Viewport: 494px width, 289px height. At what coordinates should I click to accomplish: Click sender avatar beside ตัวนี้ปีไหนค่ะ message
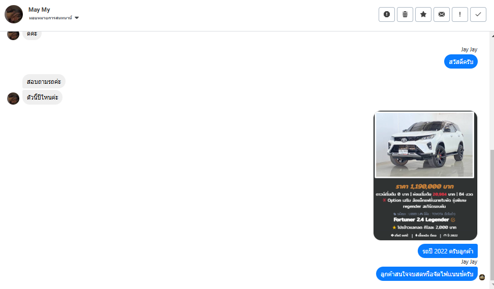[x=13, y=99]
